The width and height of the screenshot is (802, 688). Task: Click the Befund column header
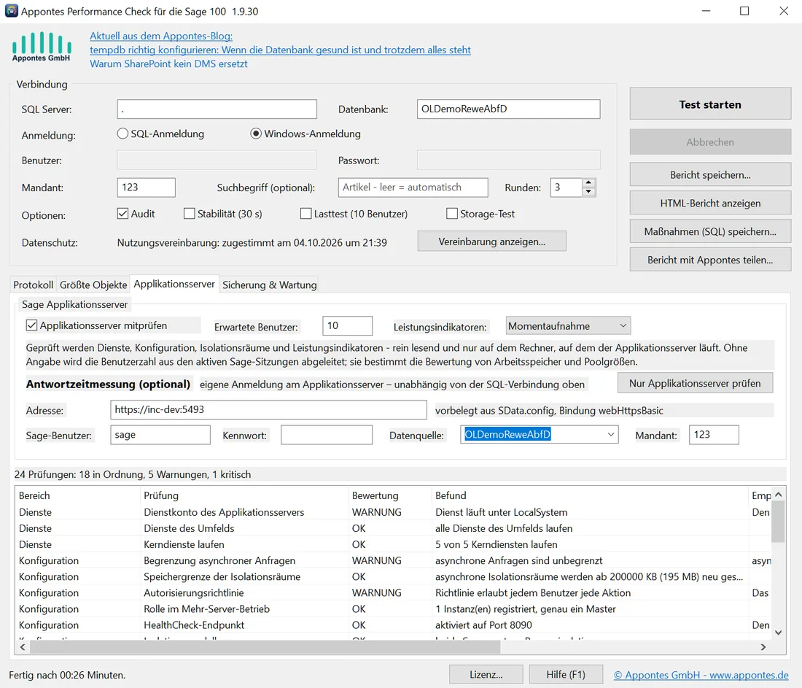point(591,495)
